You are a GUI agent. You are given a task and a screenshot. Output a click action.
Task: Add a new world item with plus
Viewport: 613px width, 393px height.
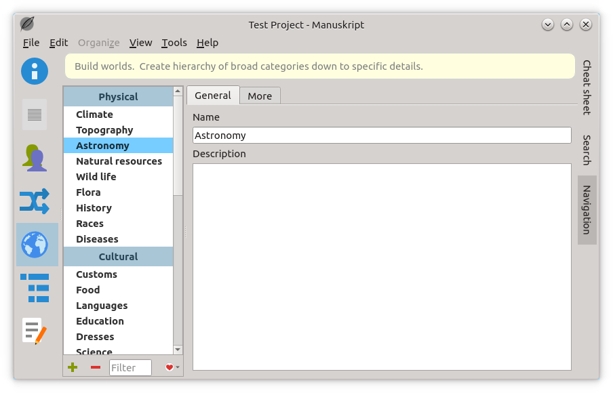tap(73, 367)
